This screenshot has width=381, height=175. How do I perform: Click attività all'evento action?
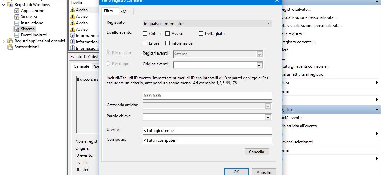[301, 126]
